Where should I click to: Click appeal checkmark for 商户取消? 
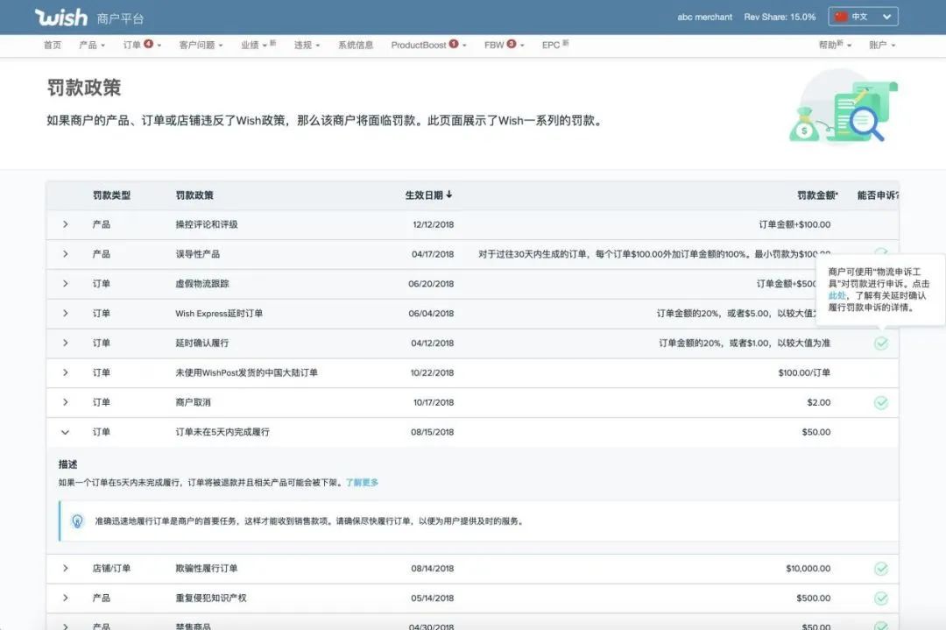point(881,402)
